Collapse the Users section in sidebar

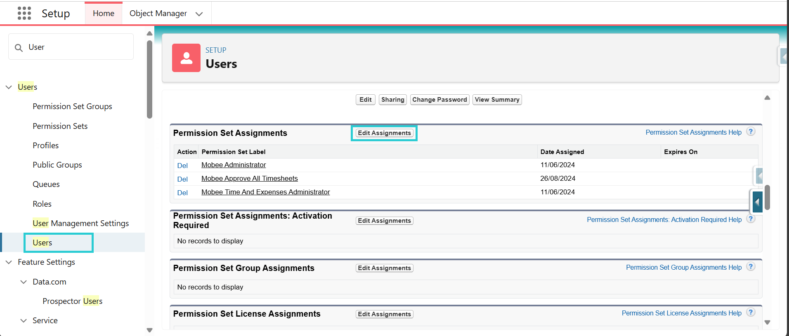pyautogui.click(x=9, y=87)
